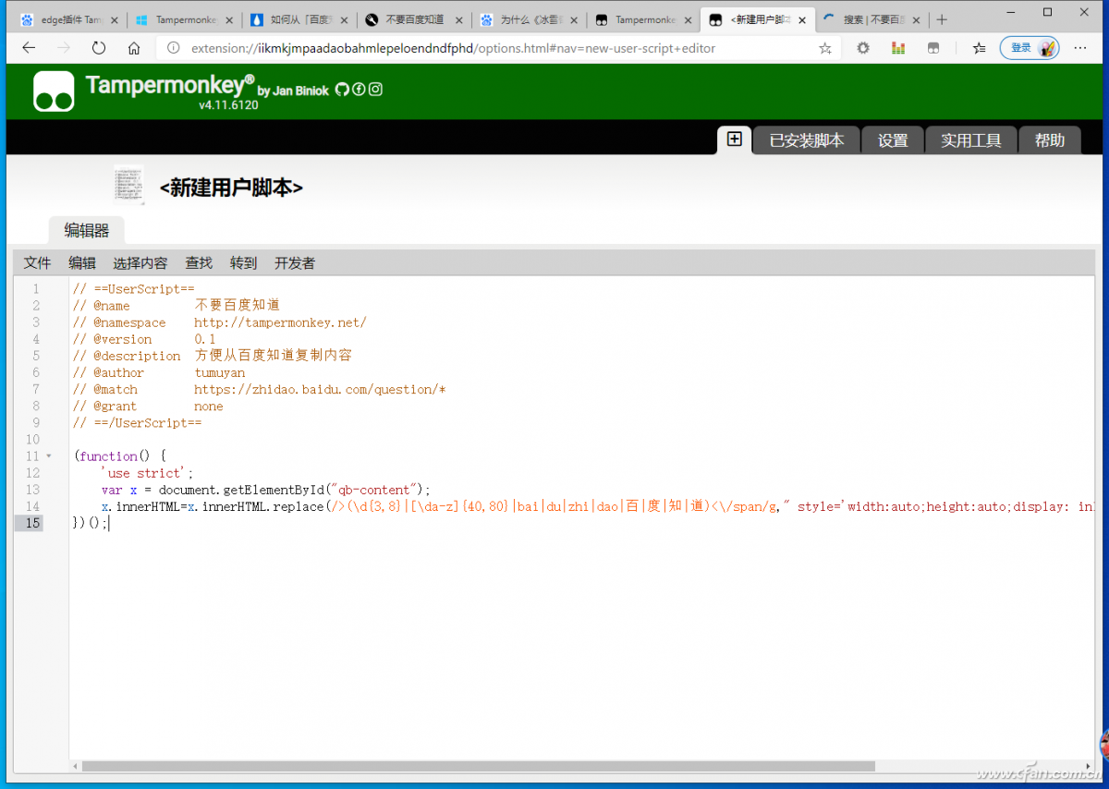Collapse the function fold arrow on line 11
This screenshot has width=1109, height=789.
[49, 456]
